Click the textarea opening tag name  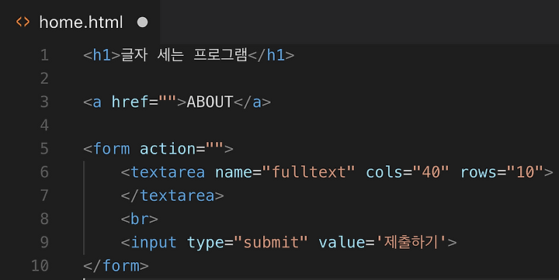(x=168, y=172)
